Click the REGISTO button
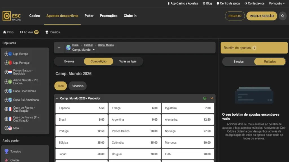This screenshot has height=162, width=289. pyautogui.click(x=235, y=16)
